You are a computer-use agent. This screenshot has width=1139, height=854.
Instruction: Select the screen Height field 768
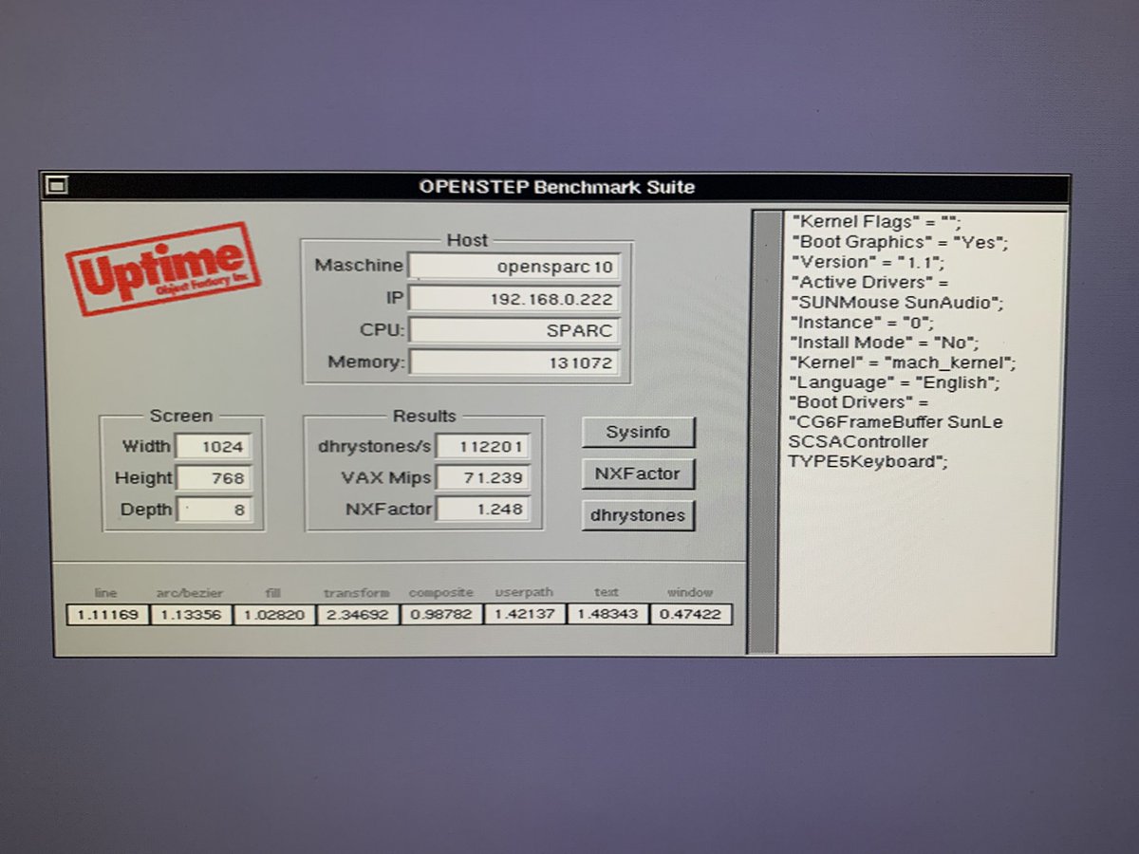(215, 478)
